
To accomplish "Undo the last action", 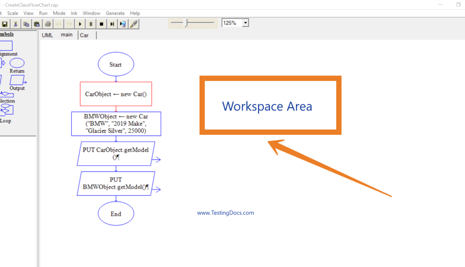I will 59,24.
